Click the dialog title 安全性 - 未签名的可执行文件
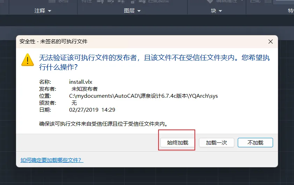Viewport: 294px width, 185px height. pyautogui.click(x=53, y=42)
